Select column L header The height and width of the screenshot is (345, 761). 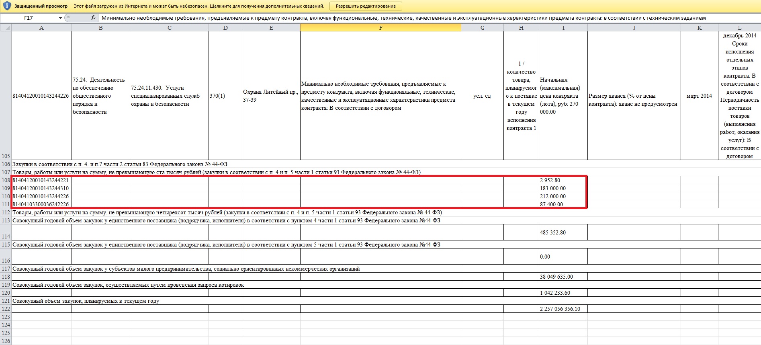739,28
